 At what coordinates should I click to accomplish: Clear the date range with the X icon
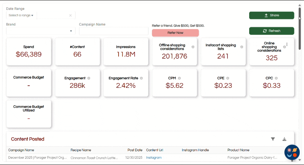[x=70, y=15]
